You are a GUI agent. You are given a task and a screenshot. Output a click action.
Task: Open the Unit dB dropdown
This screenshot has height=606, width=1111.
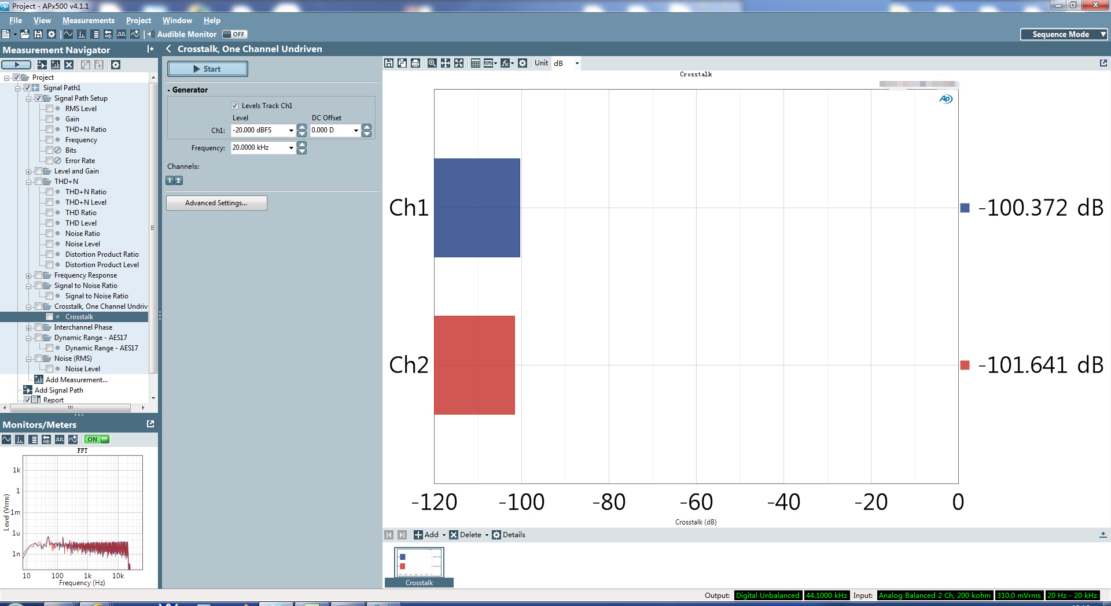pyautogui.click(x=576, y=63)
